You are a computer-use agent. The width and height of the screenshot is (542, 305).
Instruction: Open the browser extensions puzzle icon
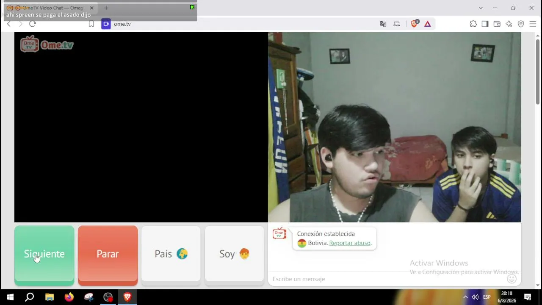click(473, 24)
